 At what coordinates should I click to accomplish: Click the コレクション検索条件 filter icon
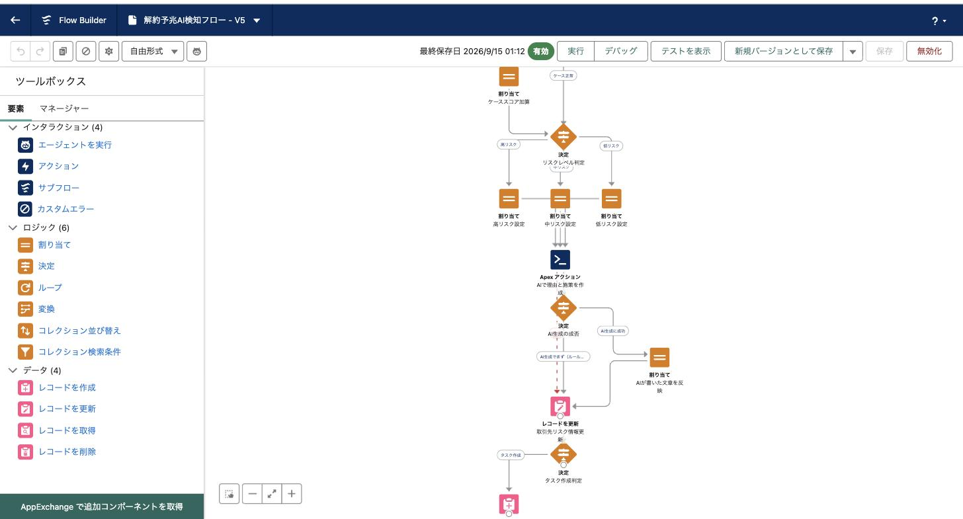point(25,352)
